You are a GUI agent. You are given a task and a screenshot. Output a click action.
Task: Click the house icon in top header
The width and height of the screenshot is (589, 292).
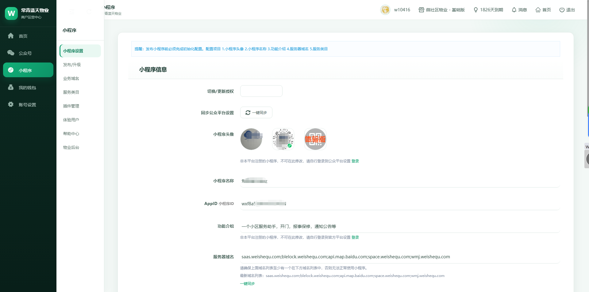click(538, 10)
